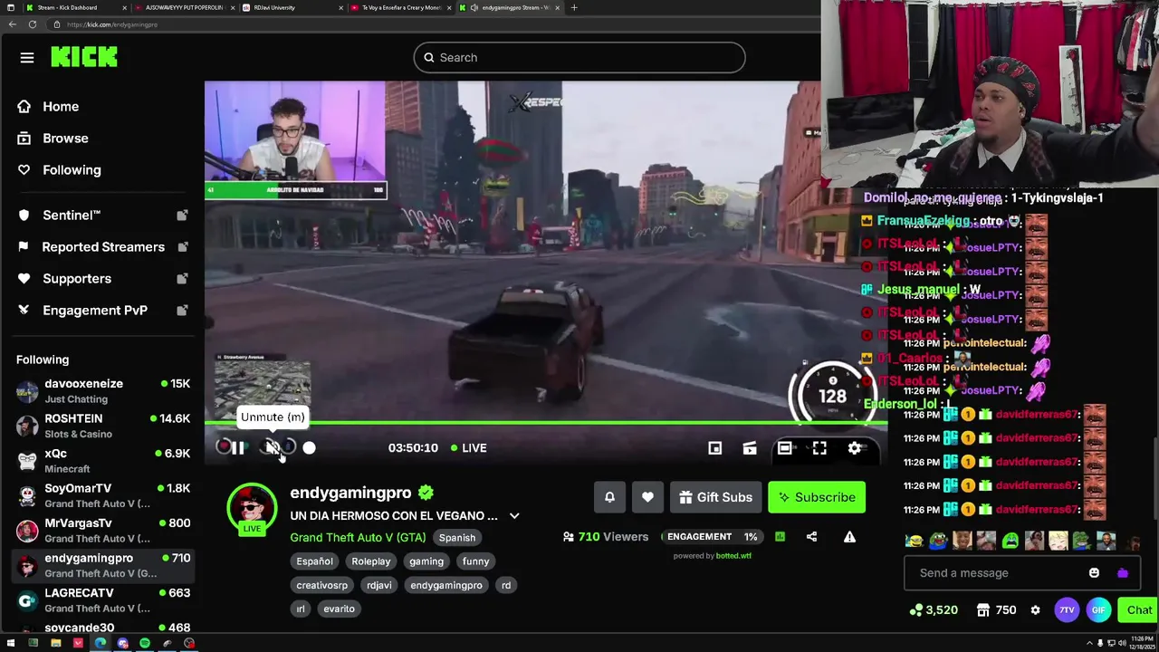Viewport: 1159px width, 652px height.
Task: Open Reported Streamers page
Action: 103,247
